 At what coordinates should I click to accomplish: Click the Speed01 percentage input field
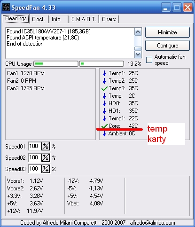[35, 146]
